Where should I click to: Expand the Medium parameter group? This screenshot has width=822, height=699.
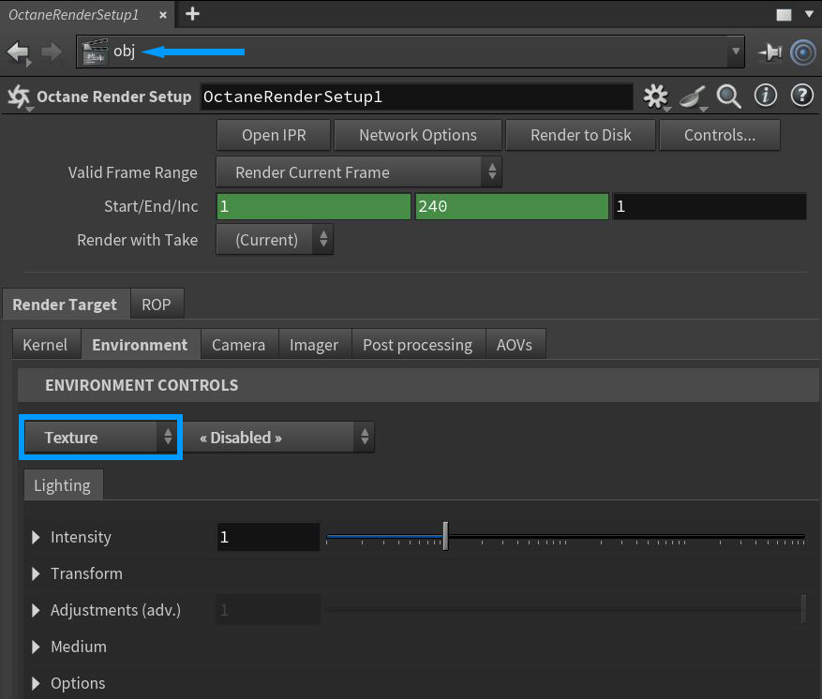click(x=37, y=647)
